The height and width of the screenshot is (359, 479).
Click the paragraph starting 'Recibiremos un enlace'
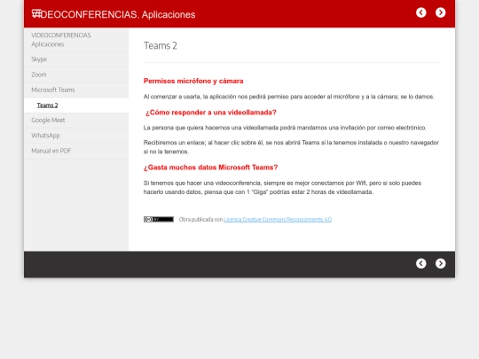click(x=291, y=147)
